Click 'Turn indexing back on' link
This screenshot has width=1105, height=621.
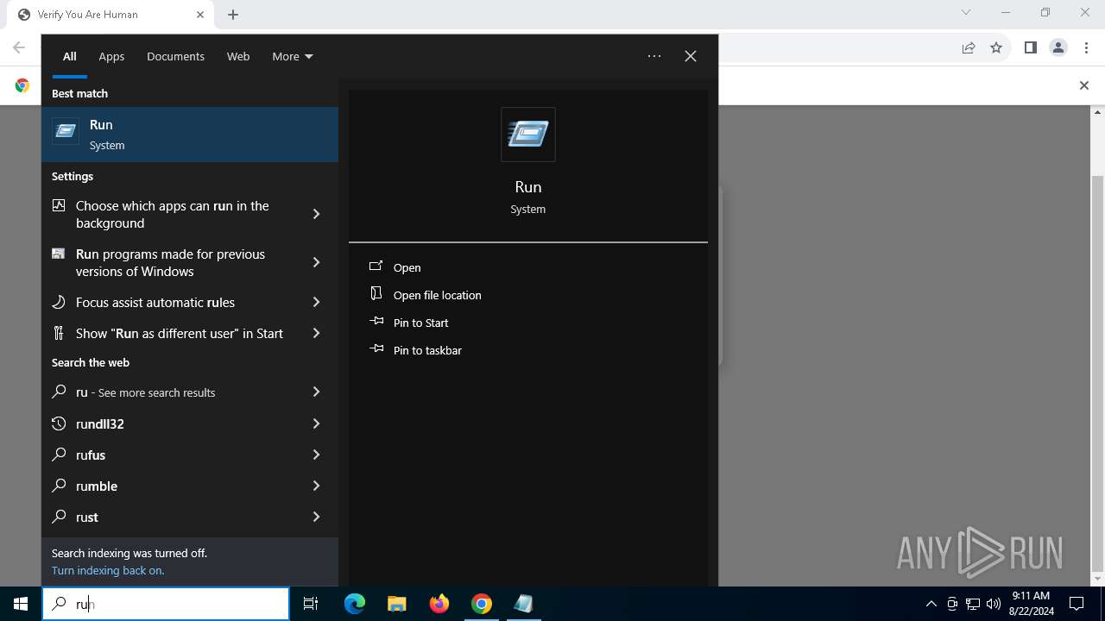(x=108, y=570)
